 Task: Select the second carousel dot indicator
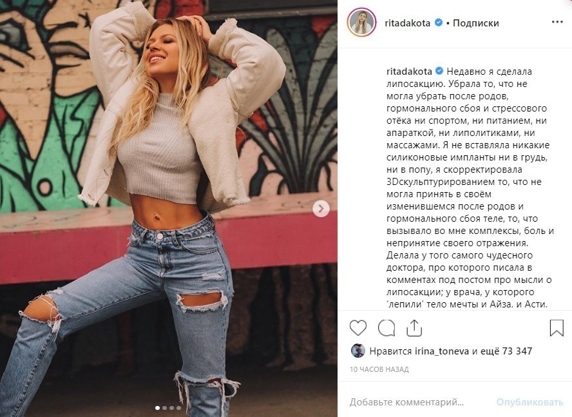164,408
